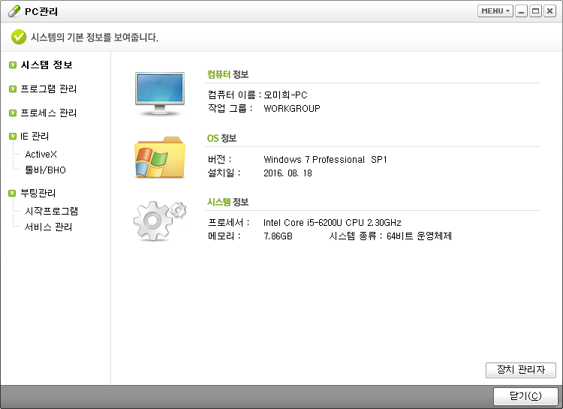
Task: Open ActiveX under IE 관리
Action: pyautogui.click(x=41, y=155)
